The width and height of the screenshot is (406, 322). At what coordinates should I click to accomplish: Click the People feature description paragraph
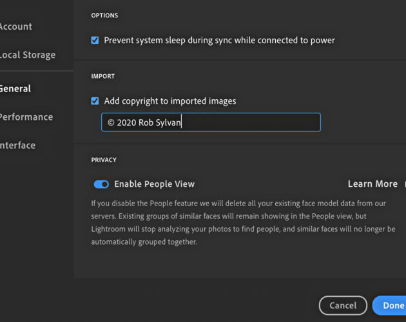(243, 223)
